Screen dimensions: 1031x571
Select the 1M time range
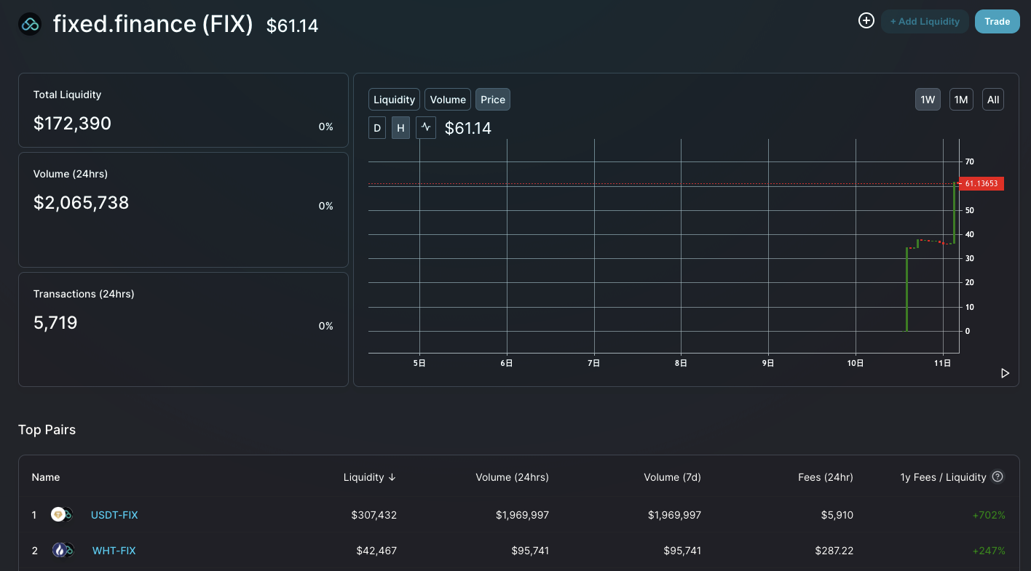961,100
